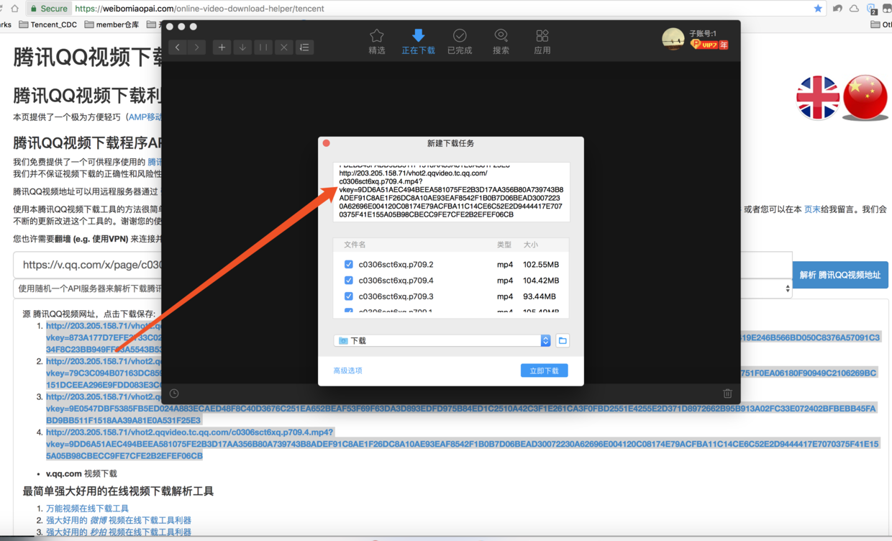Delete task with the X toolbar button
Viewport: 892px width, 541px height.
[284, 47]
